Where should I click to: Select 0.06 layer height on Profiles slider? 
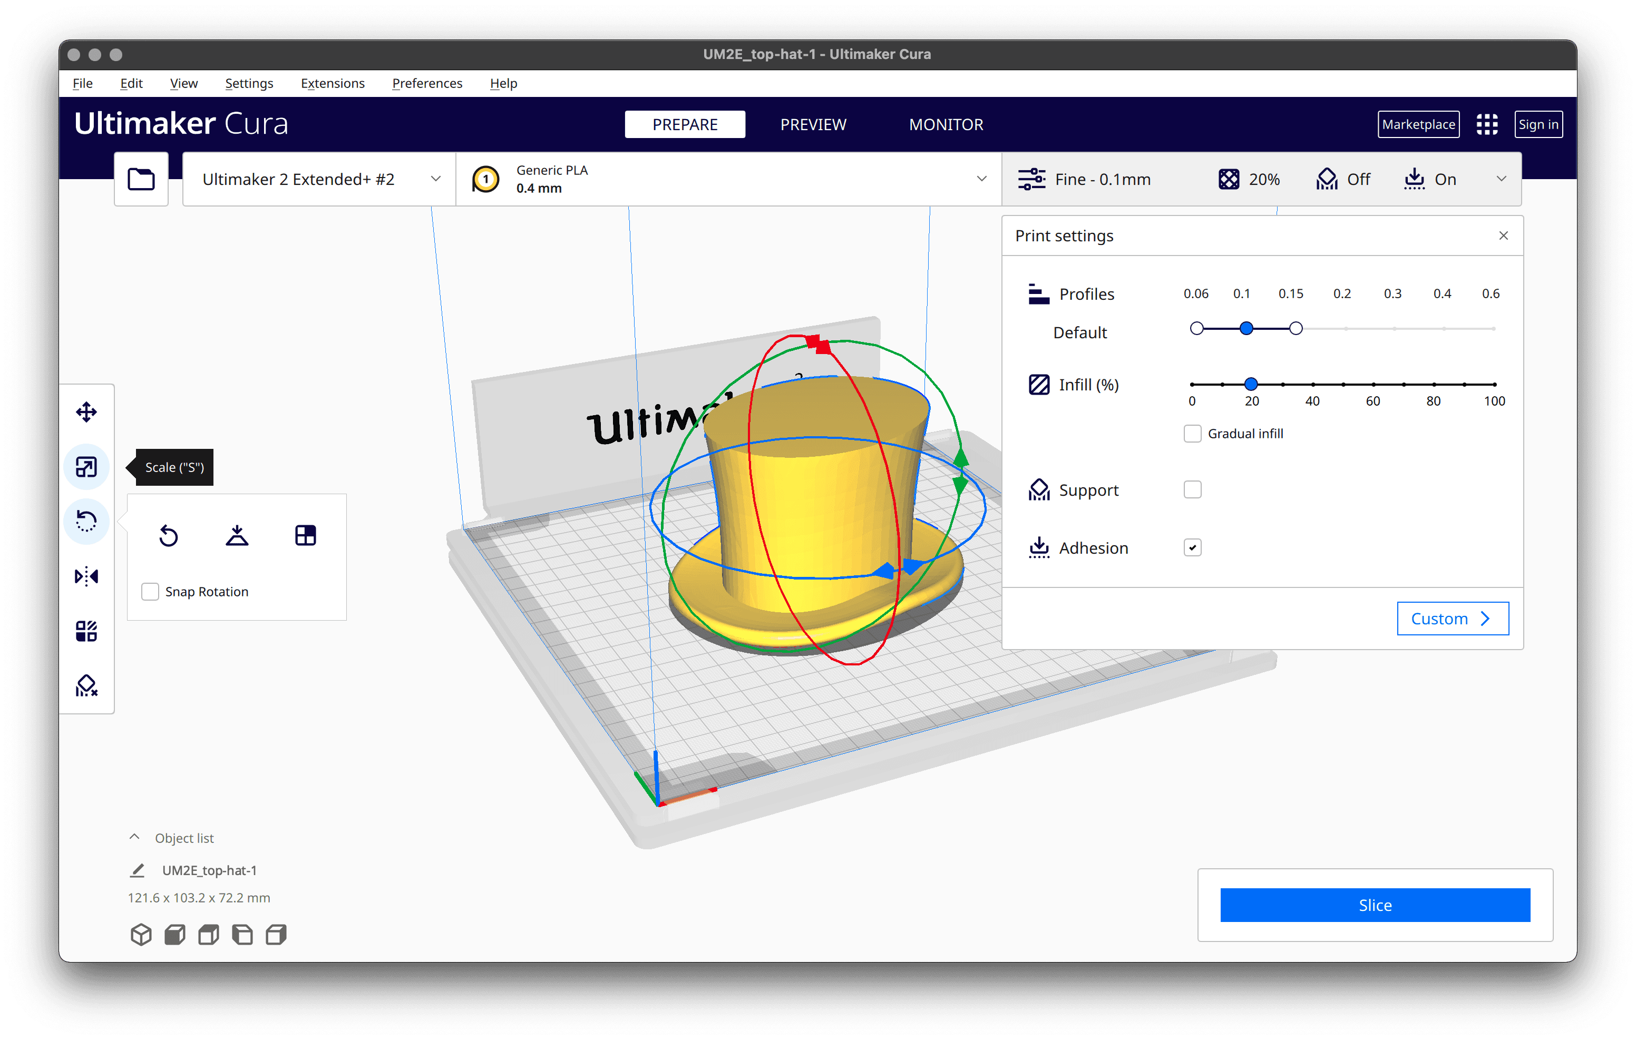pos(1197,329)
